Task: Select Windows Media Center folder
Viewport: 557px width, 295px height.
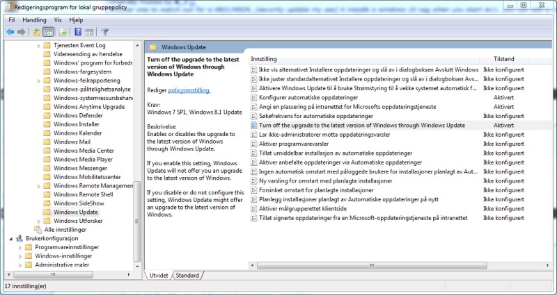Action: coord(84,151)
